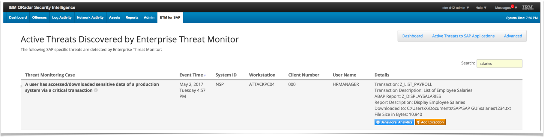Image resolution: width=544 pixels, height=137 pixels.
Task: Click the Add Exception button
Action: (x=430, y=122)
